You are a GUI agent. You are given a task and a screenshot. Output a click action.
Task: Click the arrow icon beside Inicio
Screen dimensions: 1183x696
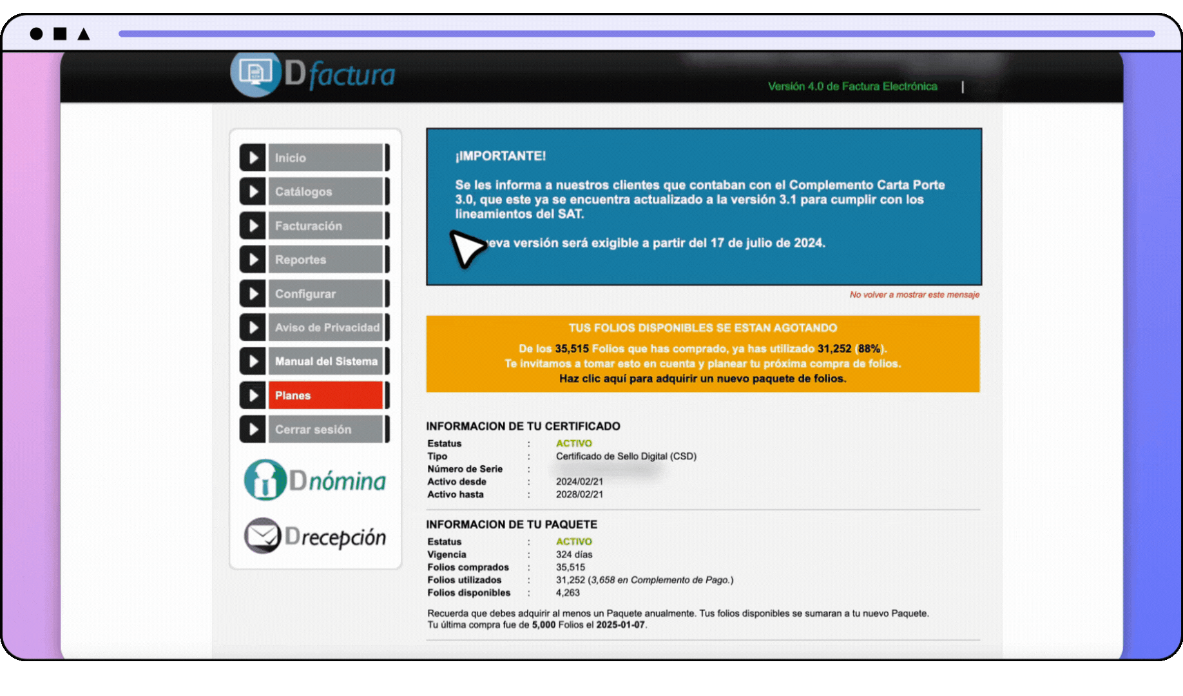coord(253,157)
